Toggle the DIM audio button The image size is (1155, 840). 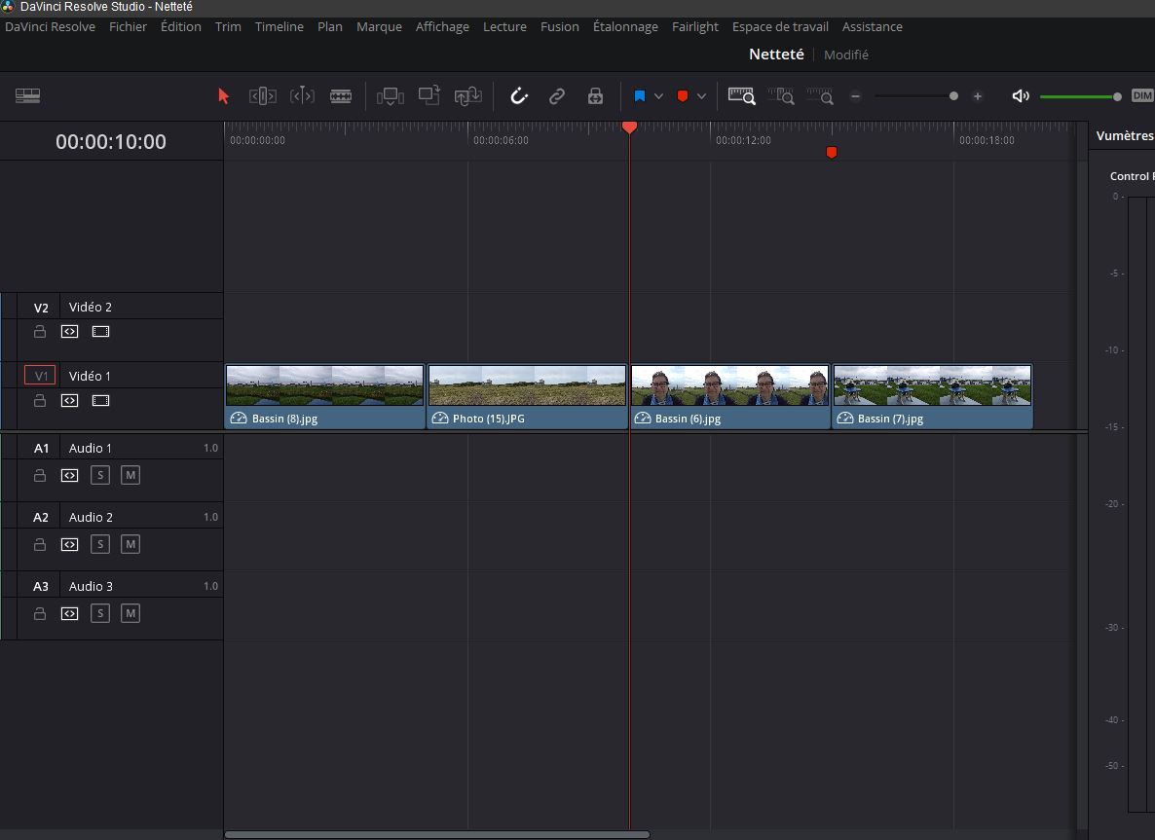pyautogui.click(x=1142, y=95)
